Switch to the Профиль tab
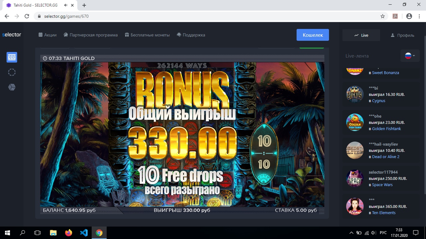The height and width of the screenshot is (239, 426). [x=402, y=35]
